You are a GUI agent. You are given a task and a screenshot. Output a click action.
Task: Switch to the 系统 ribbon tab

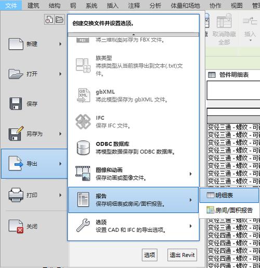click(x=92, y=6)
